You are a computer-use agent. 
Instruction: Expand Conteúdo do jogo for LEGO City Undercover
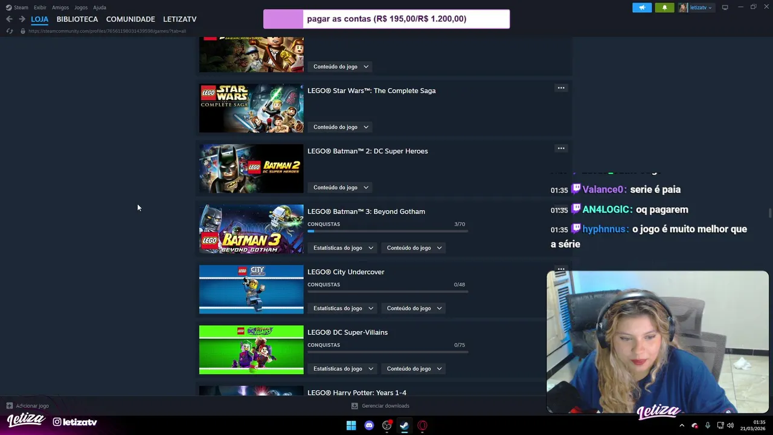click(414, 308)
